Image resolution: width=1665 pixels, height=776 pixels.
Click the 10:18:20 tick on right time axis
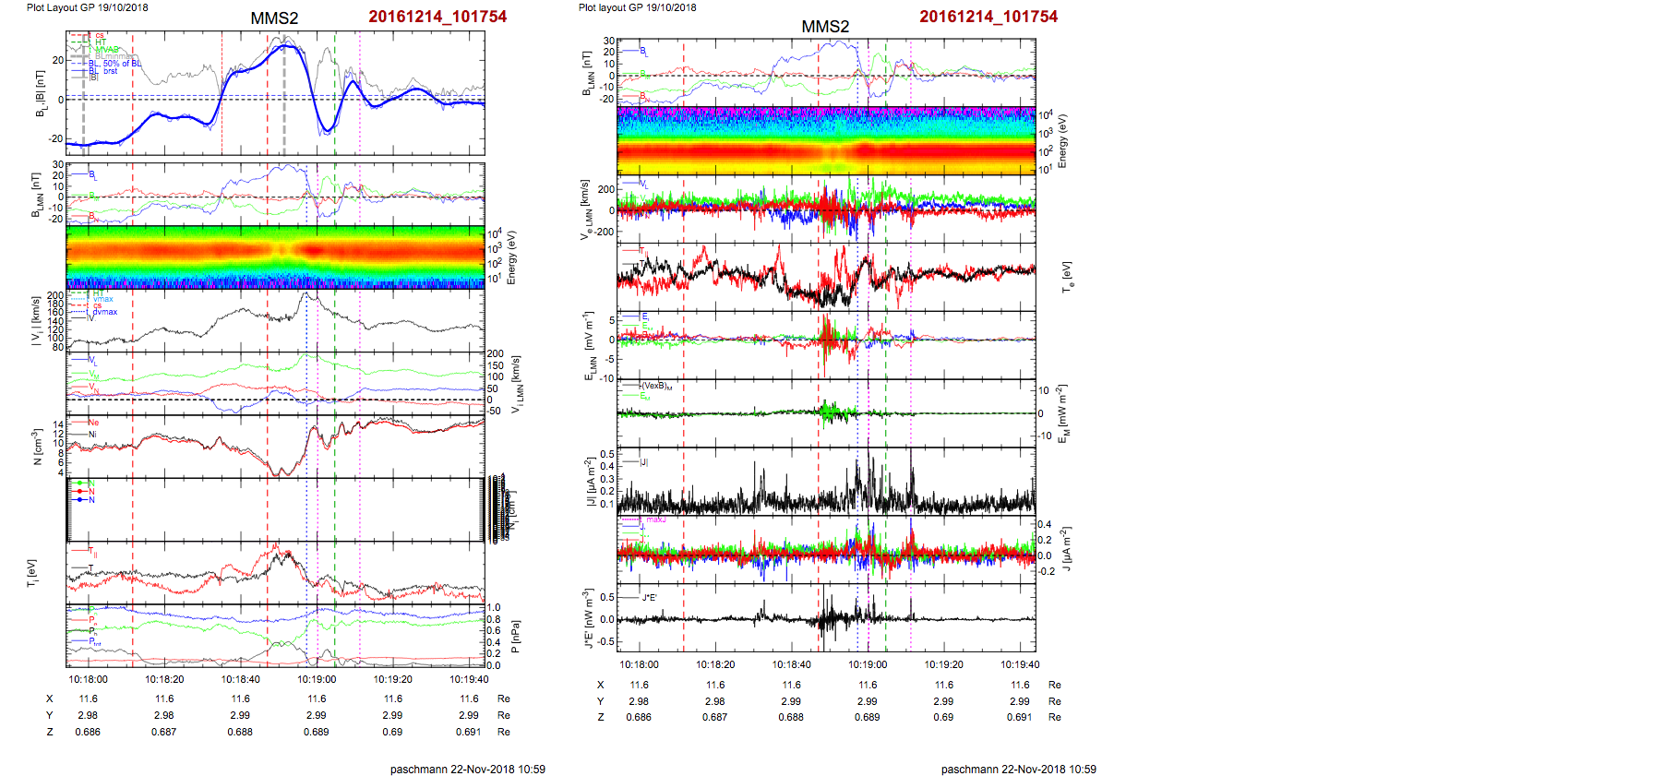point(715,664)
